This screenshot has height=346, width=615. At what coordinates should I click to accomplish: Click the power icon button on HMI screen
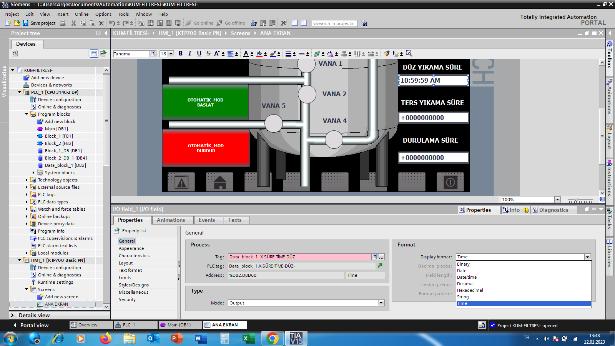pos(450,182)
